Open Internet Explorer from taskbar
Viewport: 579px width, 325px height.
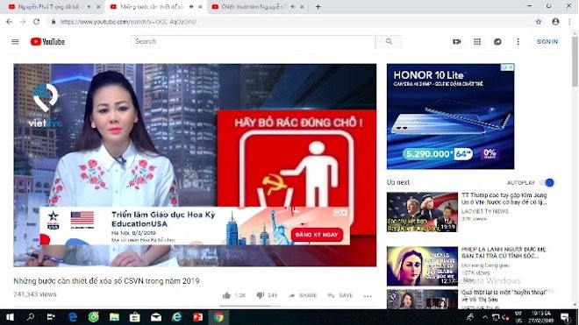[x=177, y=317]
